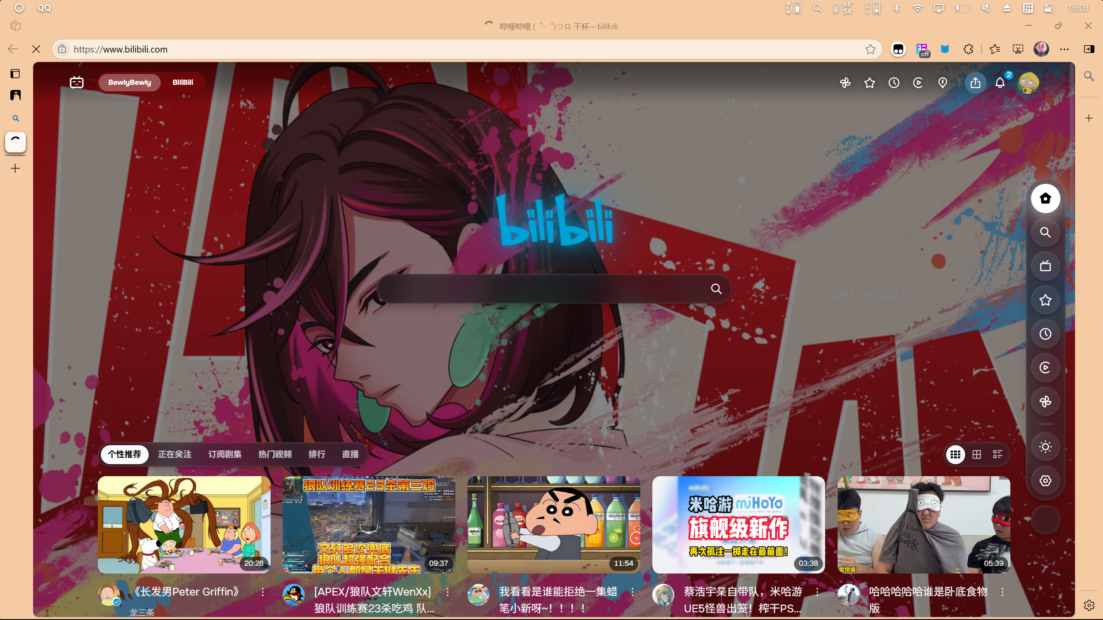
Task: Open Wi-Fi status in system bar
Action: tap(918, 8)
